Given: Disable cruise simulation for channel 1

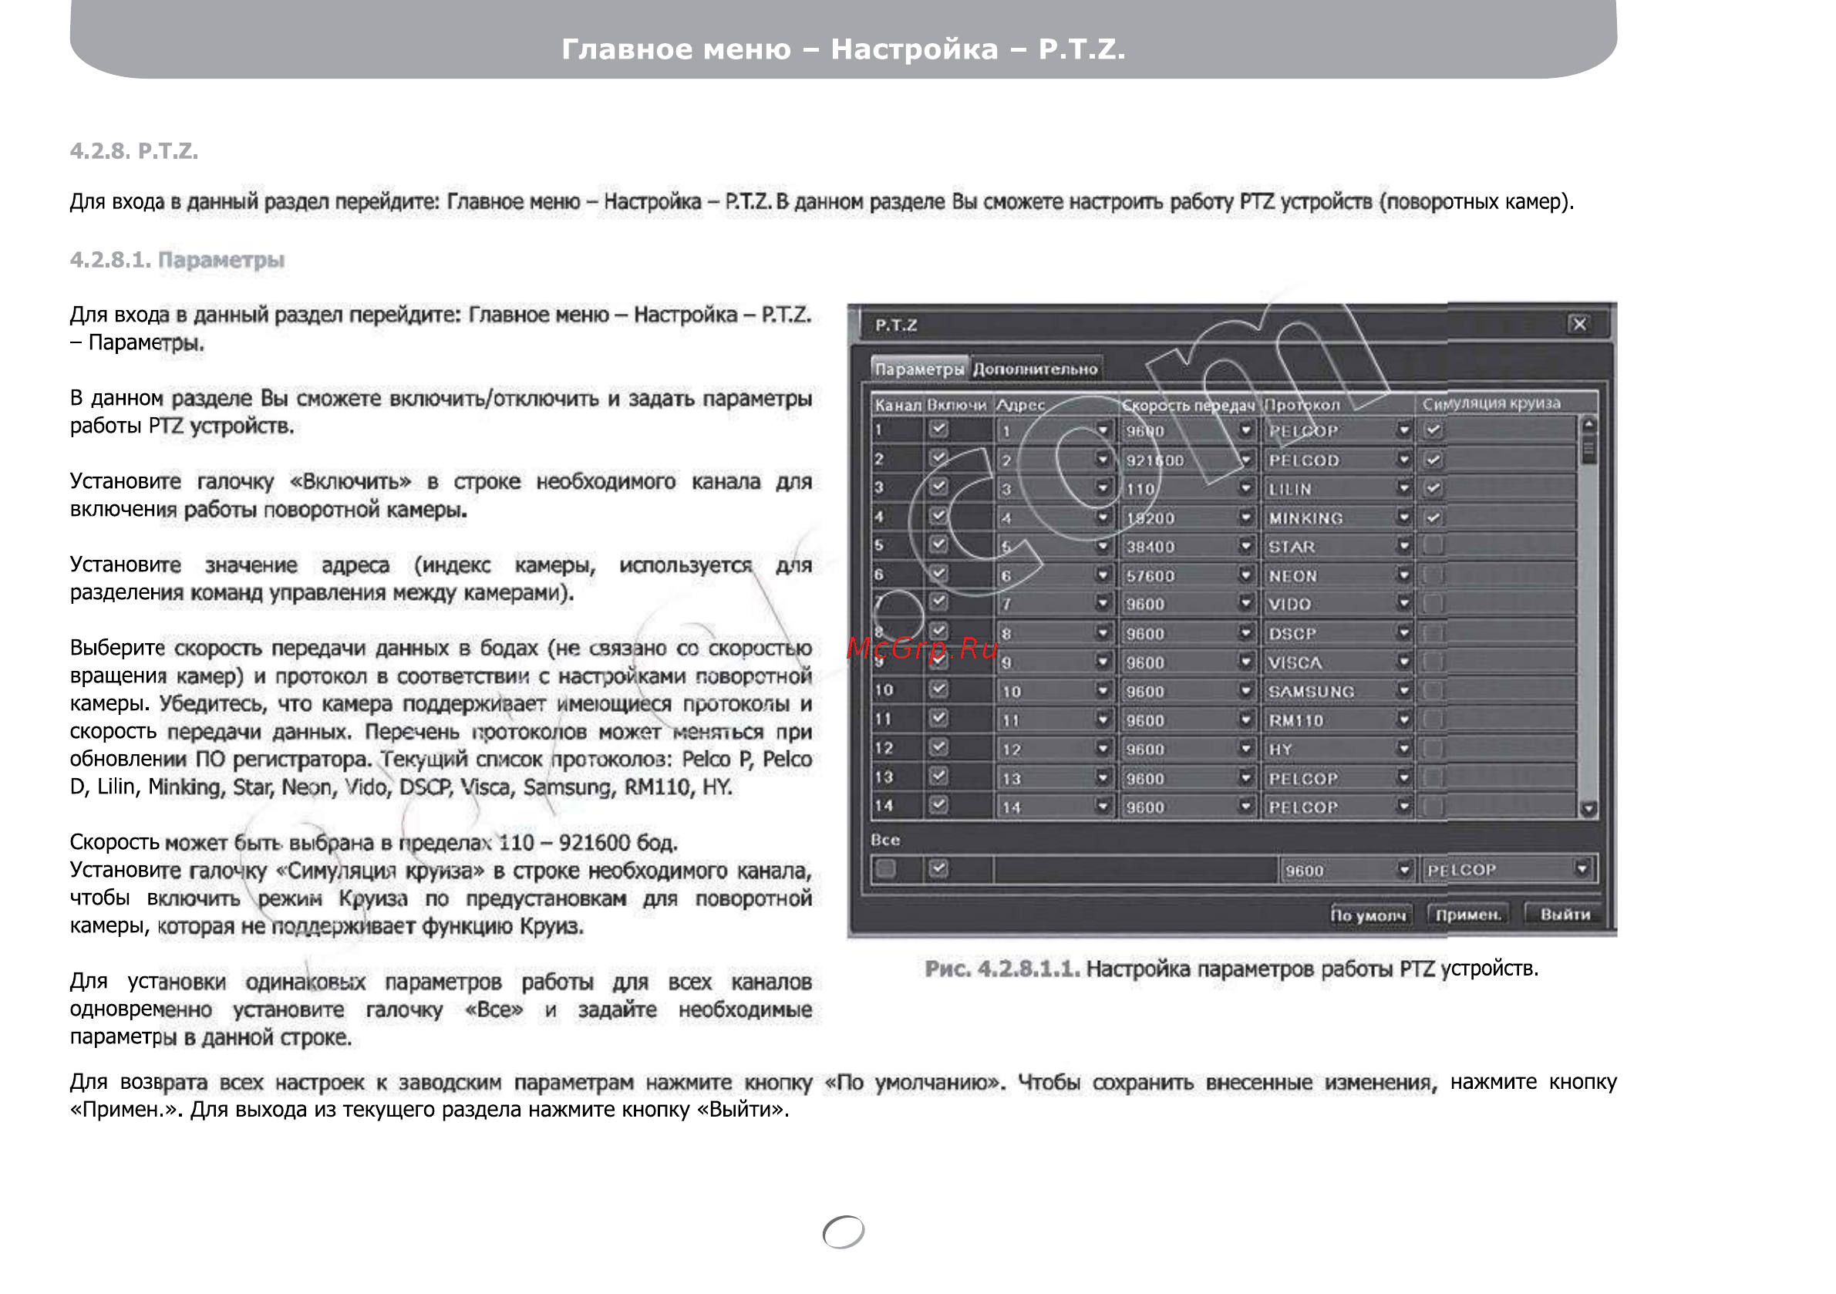Looking at the screenshot, I should click(1433, 430).
